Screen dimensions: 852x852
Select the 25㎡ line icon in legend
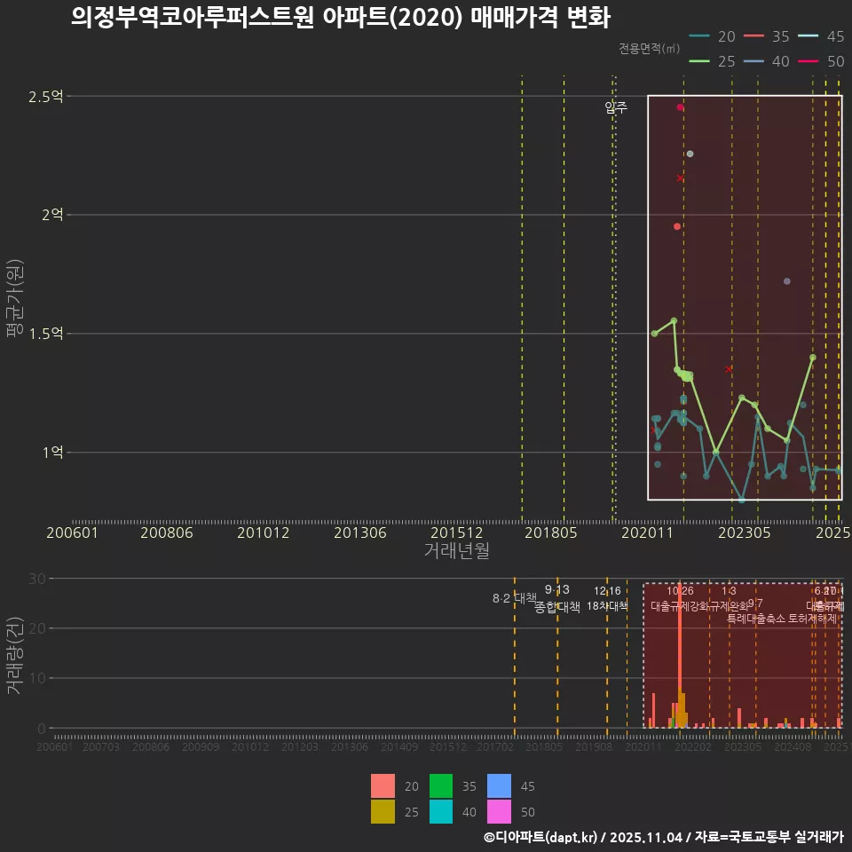[x=698, y=60]
